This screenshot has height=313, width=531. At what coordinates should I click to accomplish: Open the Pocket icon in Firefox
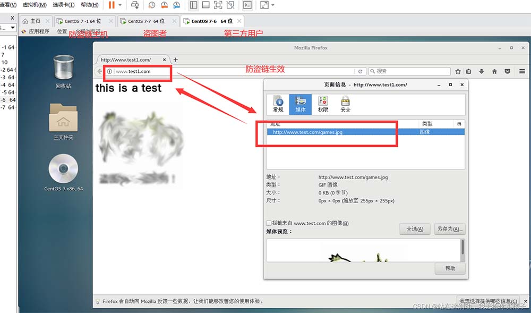coord(507,71)
